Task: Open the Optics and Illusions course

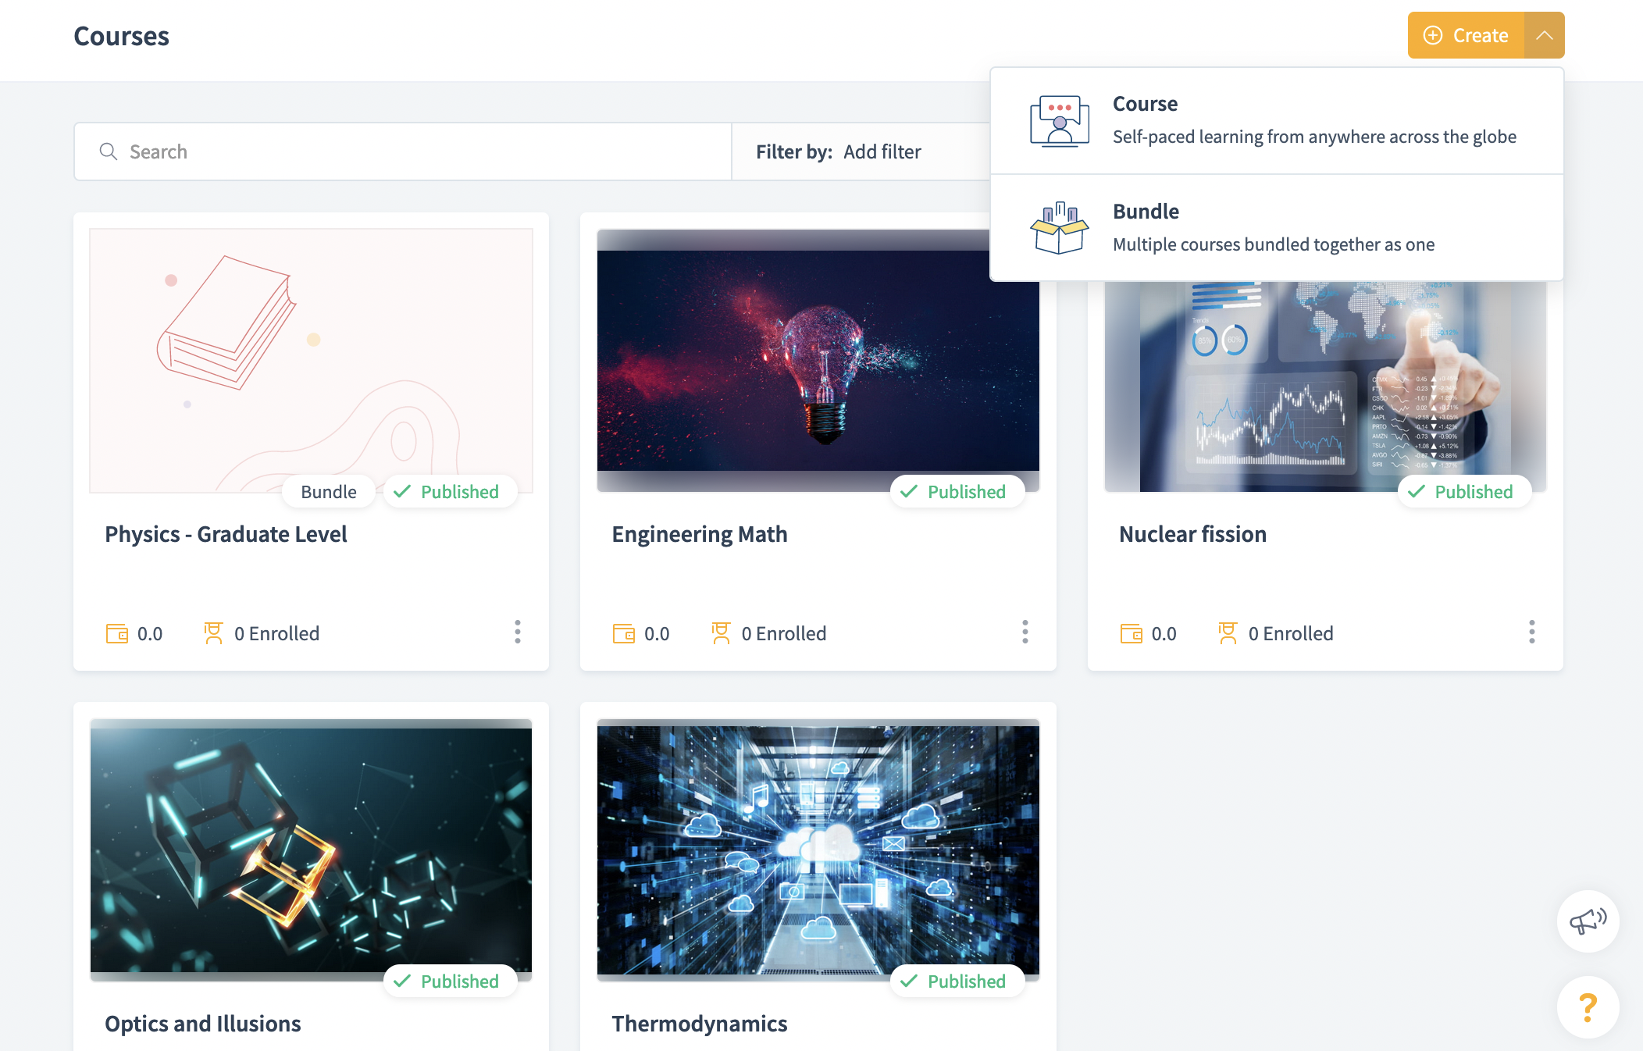Action: 203,1023
